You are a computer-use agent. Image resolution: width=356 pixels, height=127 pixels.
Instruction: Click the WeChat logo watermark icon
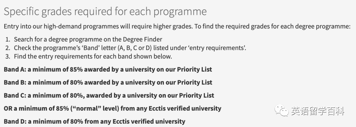[x=282, y=110]
